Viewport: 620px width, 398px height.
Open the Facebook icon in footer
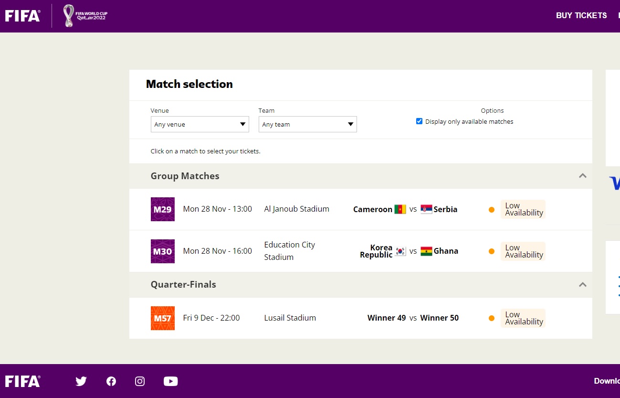point(111,381)
